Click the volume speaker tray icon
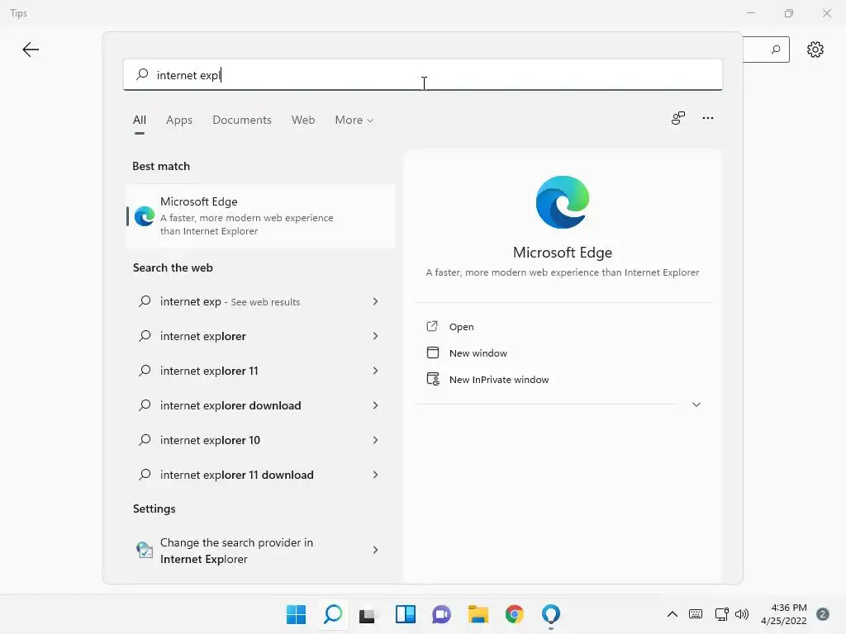 click(x=742, y=614)
